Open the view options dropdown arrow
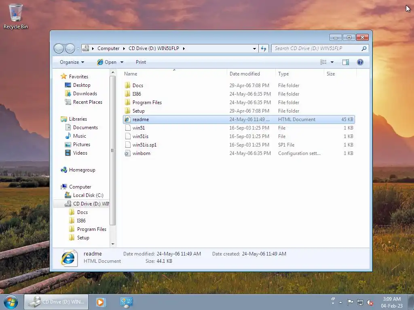414x310 pixels. [x=332, y=62]
